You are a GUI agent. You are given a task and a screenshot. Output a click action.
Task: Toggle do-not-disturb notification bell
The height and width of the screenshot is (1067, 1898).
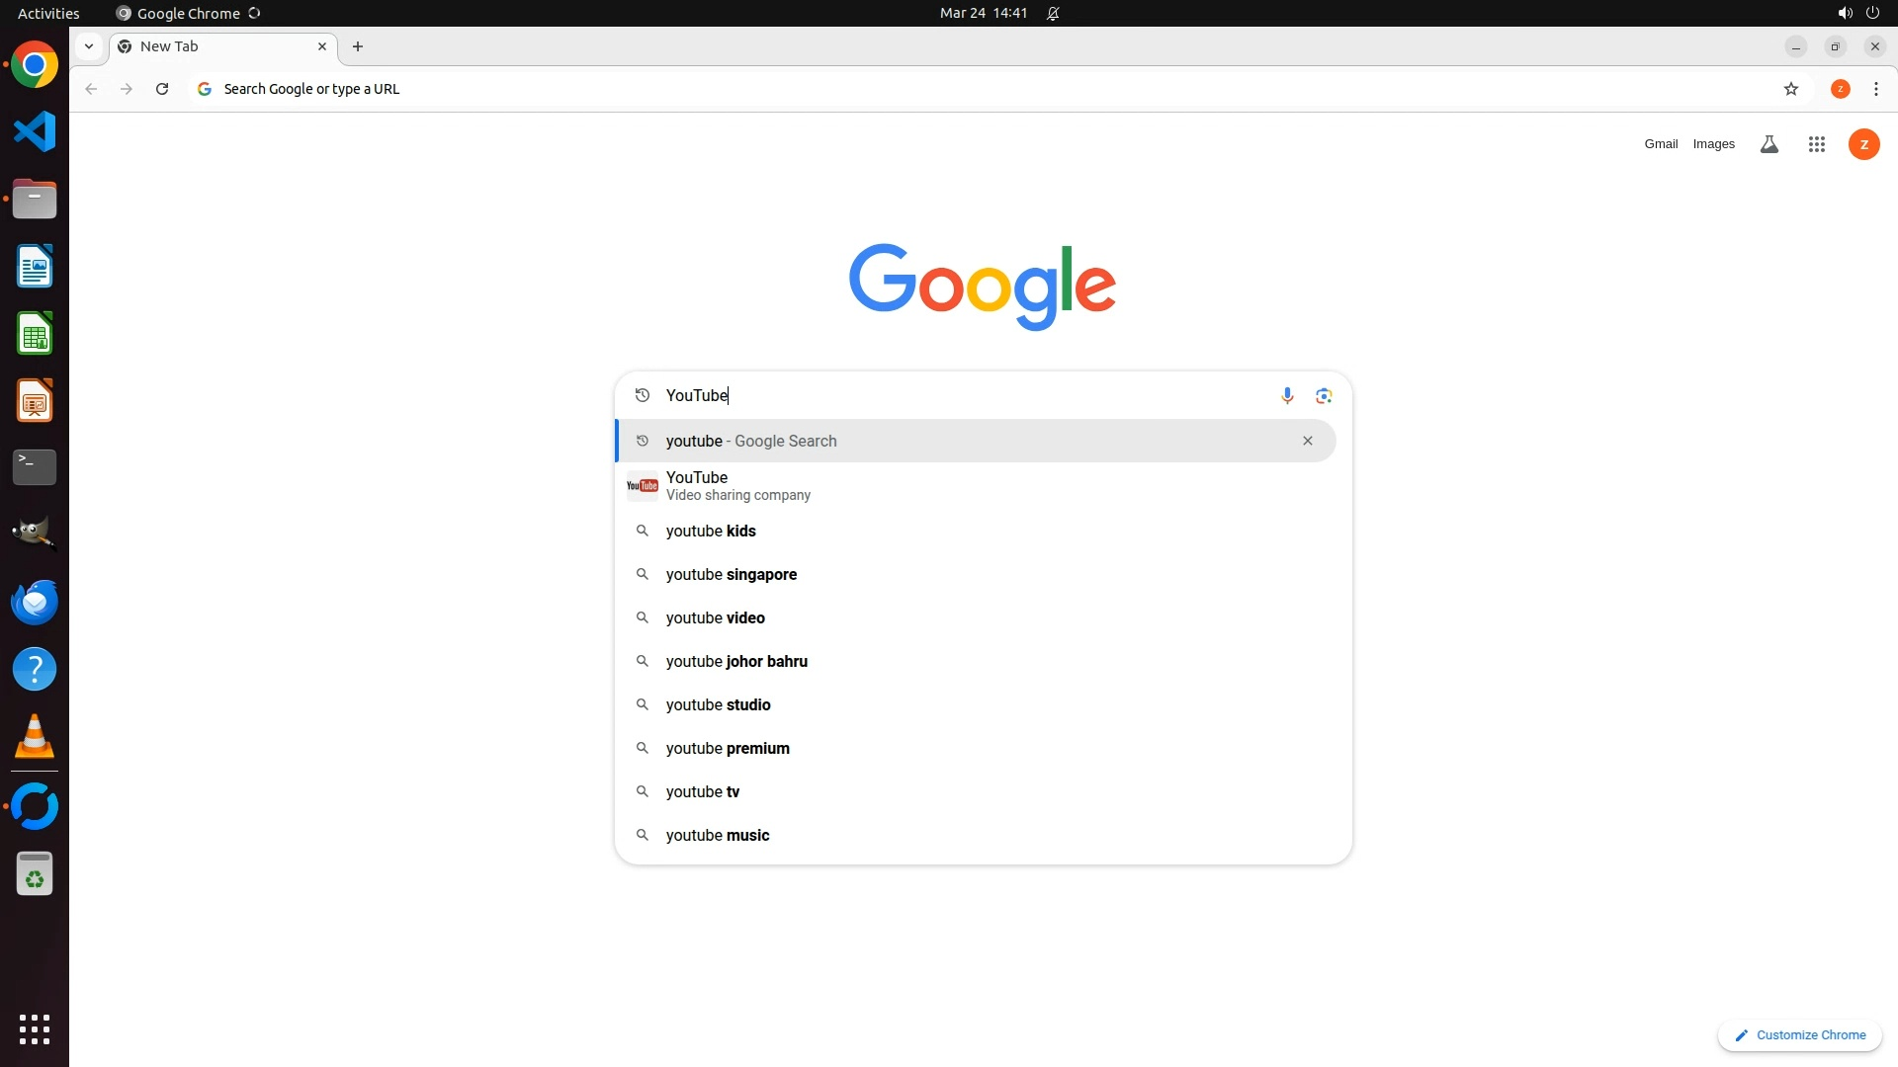(1053, 13)
